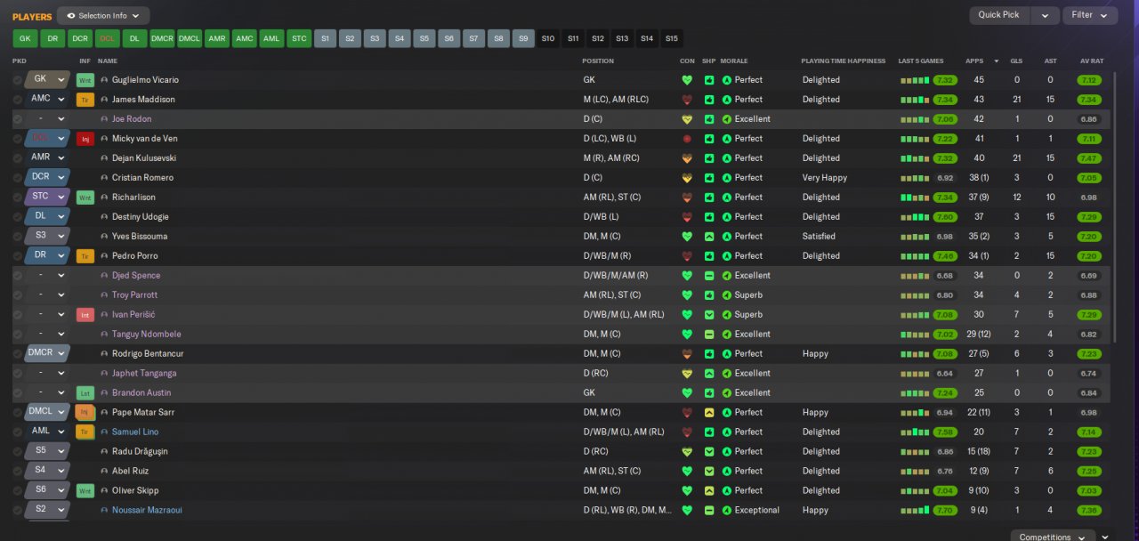
Task: Open the empty position dropdown for Troy Parrott
Action: [x=47, y=295]
